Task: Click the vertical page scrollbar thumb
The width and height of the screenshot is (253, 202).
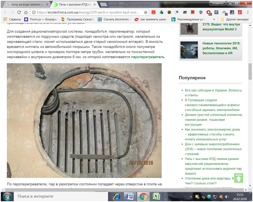Action: click(x=250, y=71)
